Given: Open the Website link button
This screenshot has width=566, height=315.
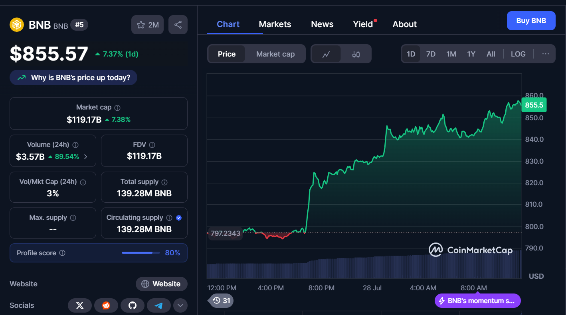Looking at the screenshot, I should pyautogui.click(x=161, y=284).
